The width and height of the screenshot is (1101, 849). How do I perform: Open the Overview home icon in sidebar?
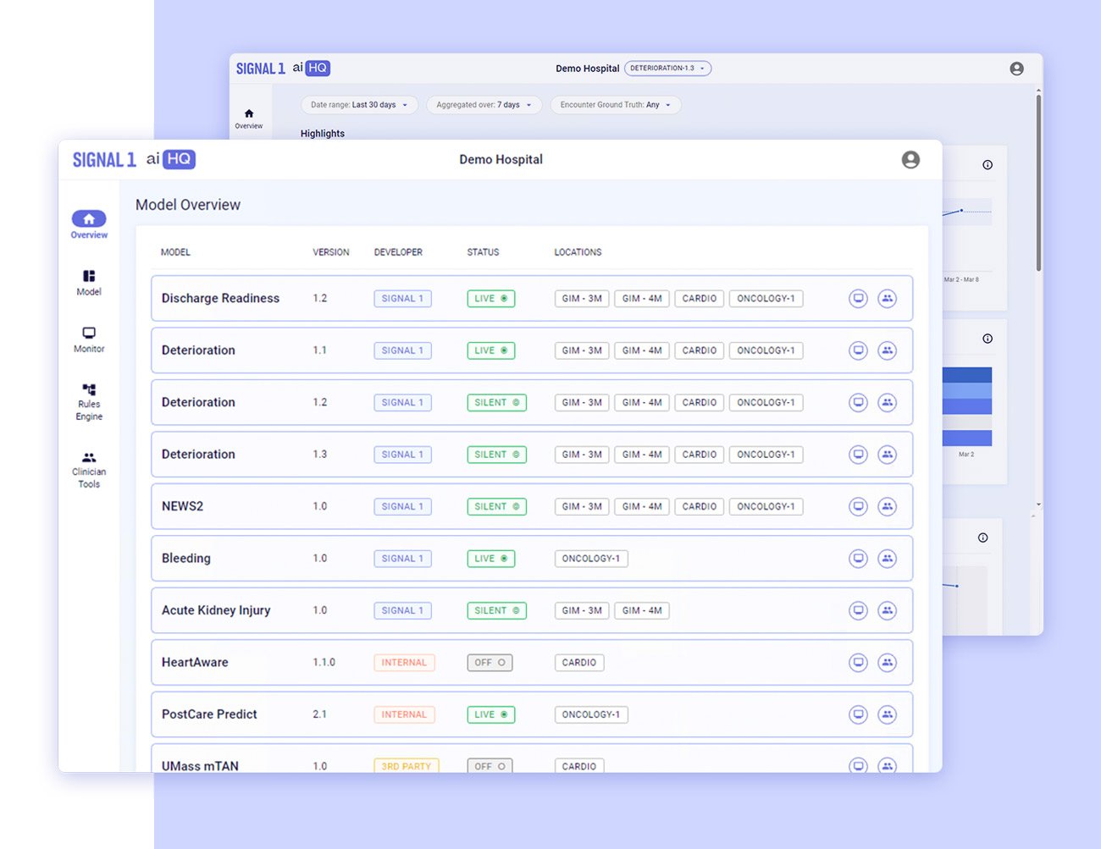click(x=89, y=219)
